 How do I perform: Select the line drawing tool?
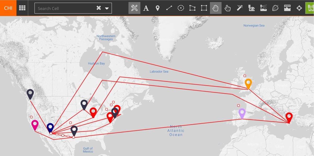[x=169, y=8]
